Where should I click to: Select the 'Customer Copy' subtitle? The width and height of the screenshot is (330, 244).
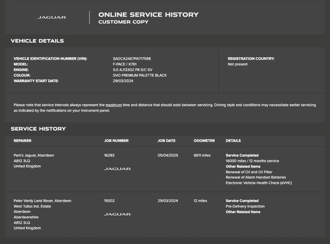coord(124,22)
